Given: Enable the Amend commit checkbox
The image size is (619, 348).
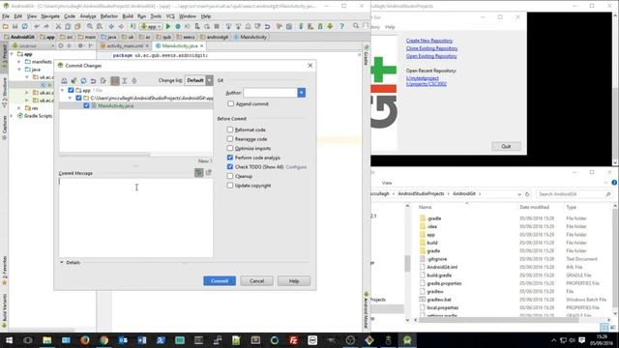Looking at the screenshot, I should pyautogui.click(x=230, y=103).
